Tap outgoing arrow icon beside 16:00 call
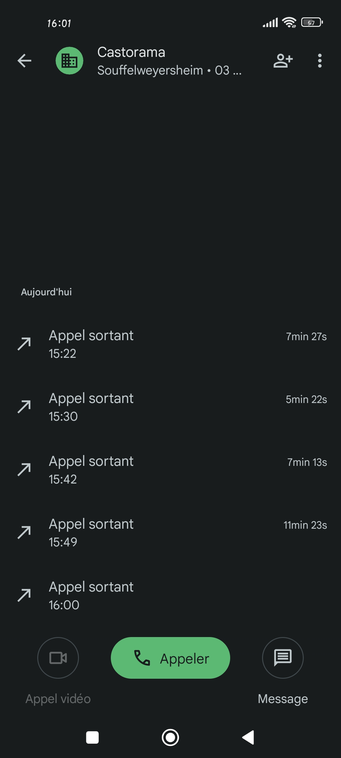Screen dimensions: 341x758 tap(24, 595)
